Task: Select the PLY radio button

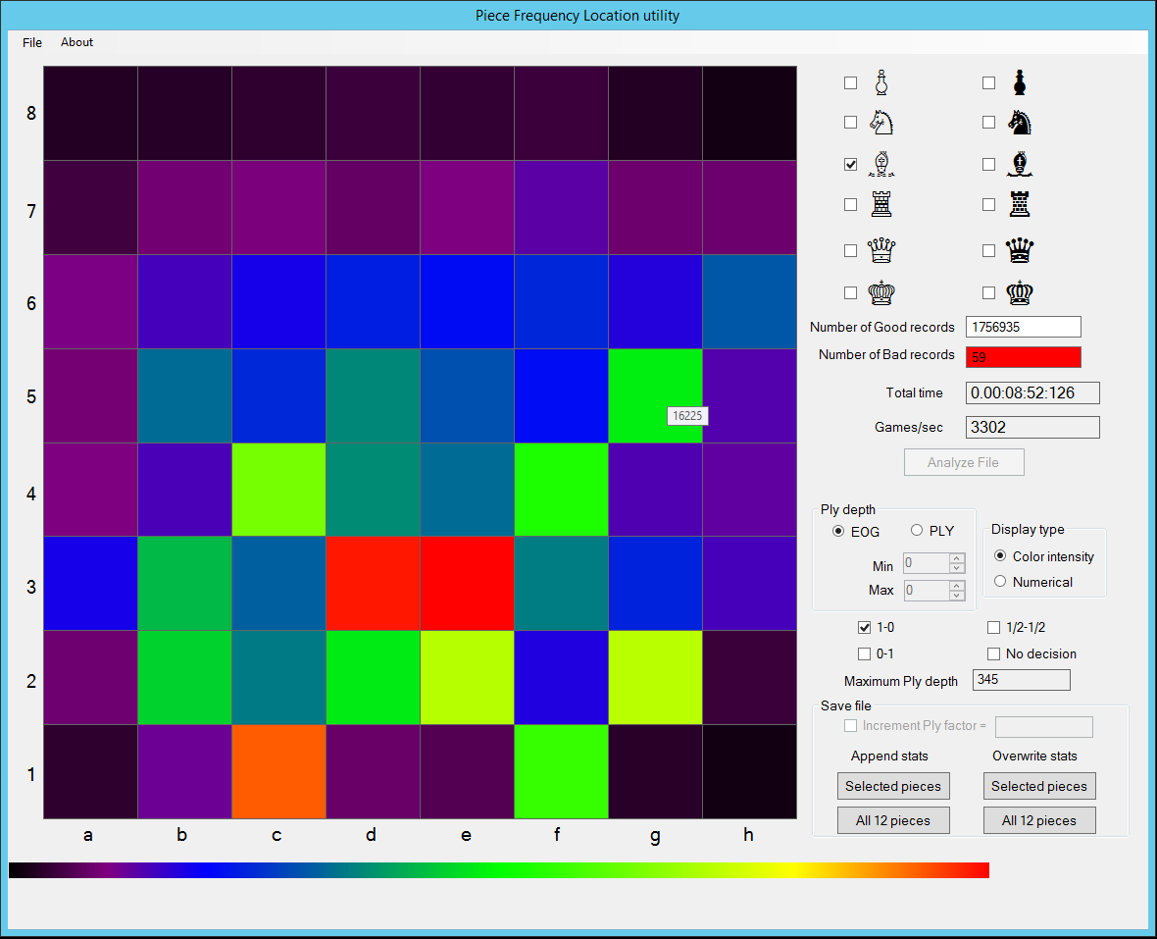Action: click(917, 530)
